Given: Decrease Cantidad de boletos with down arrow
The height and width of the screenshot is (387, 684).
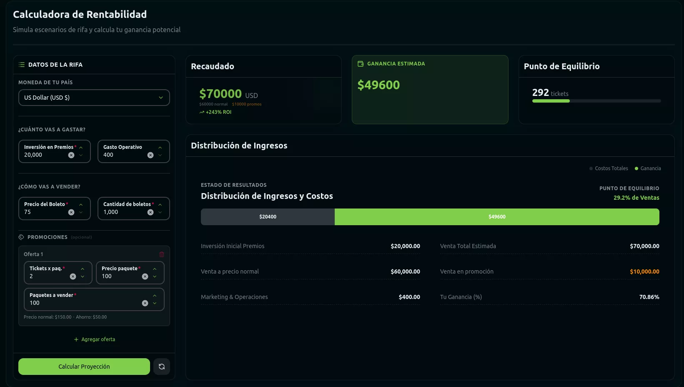Looking at the screenshot, I should coord(160,212).
